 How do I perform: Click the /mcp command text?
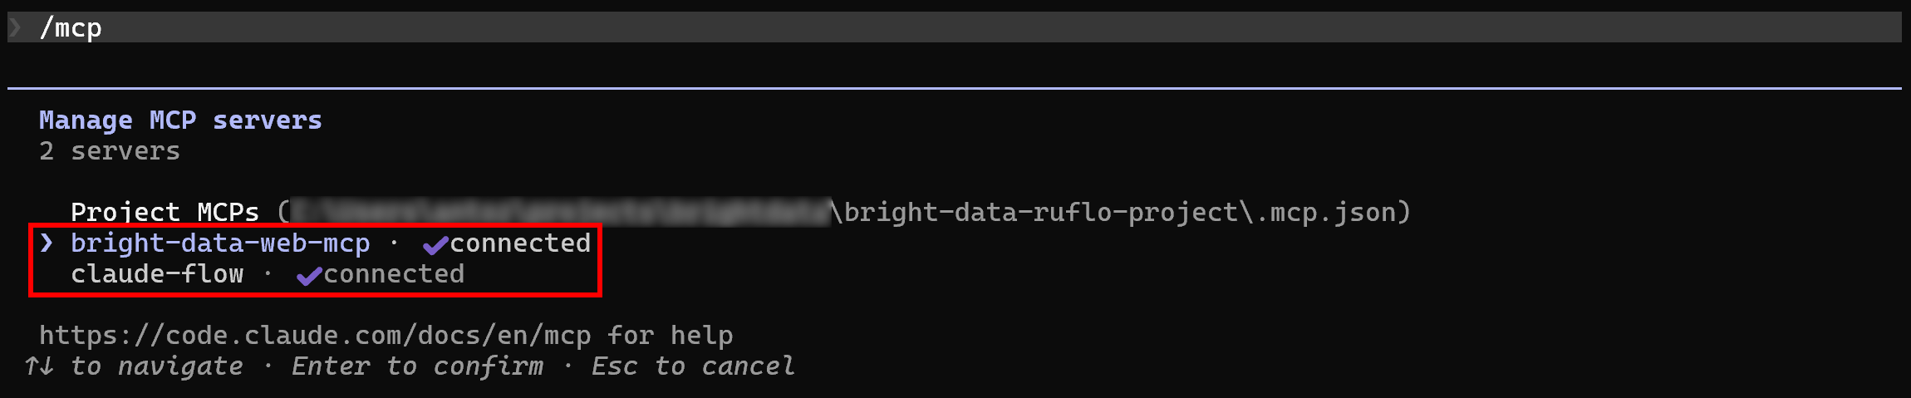71,27
